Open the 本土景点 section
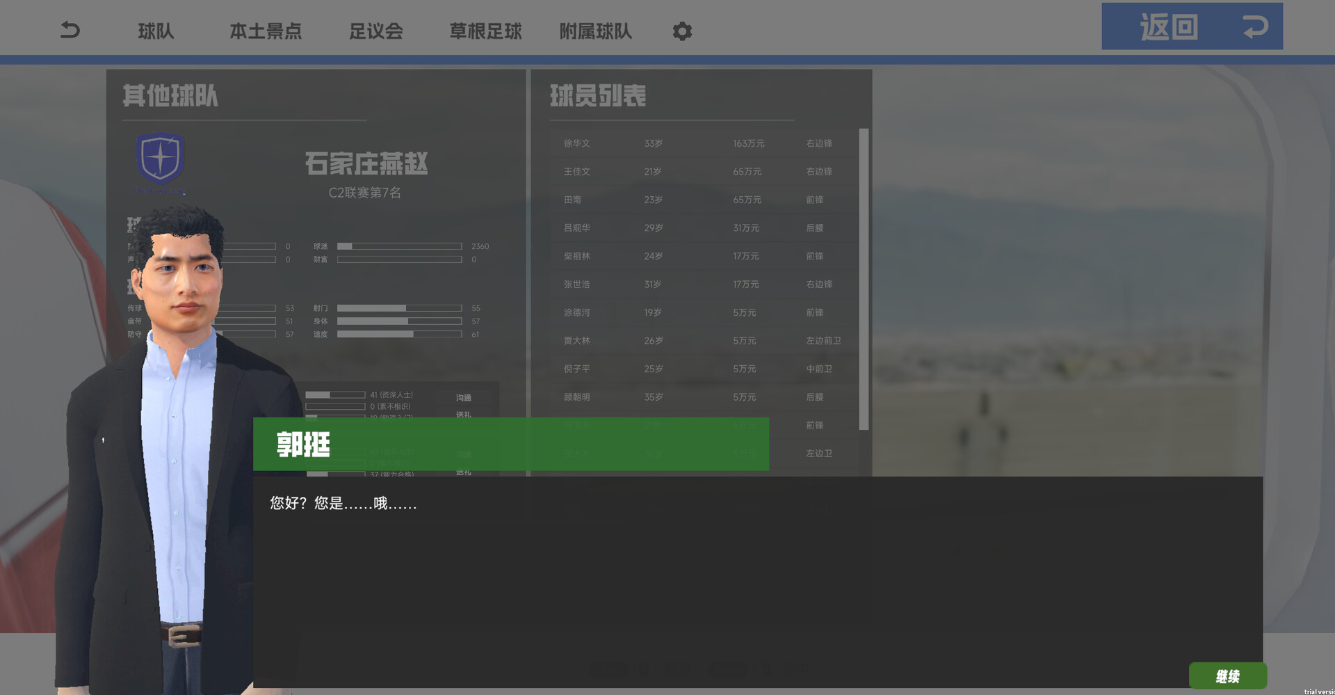Viewport: 1335px width, 695px height. 266,31
